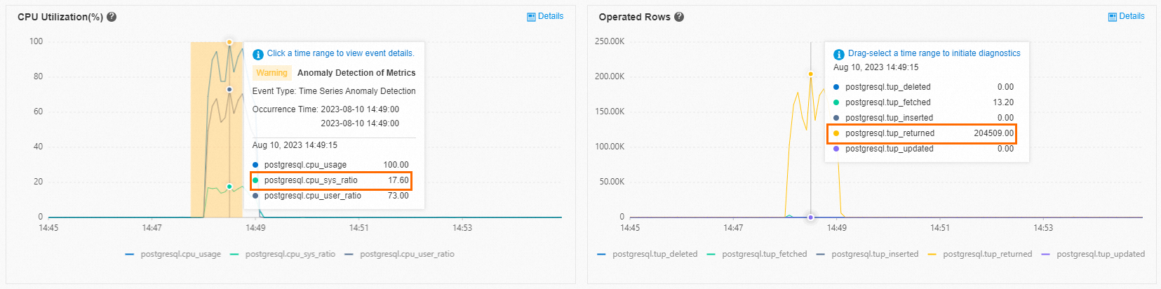Click the 'CPU Utilization(%)' panel title
This screenshot has height=289, width=1161.
click(60, 17)
